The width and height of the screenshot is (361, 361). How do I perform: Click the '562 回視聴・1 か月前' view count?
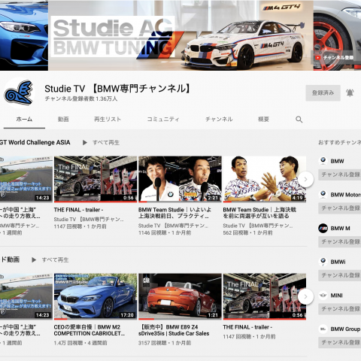click(x=247, y=233)
